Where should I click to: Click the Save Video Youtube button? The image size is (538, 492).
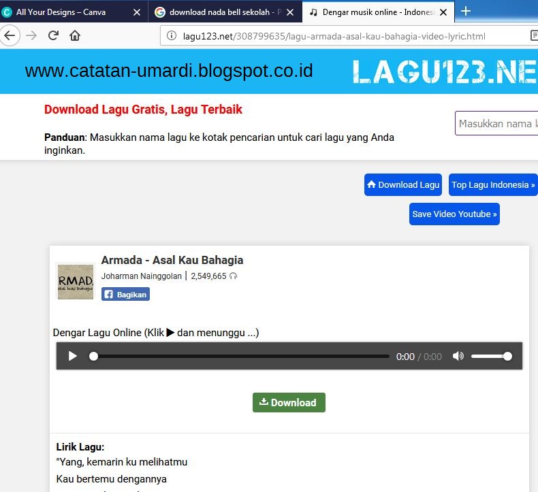tap(454, 214)
